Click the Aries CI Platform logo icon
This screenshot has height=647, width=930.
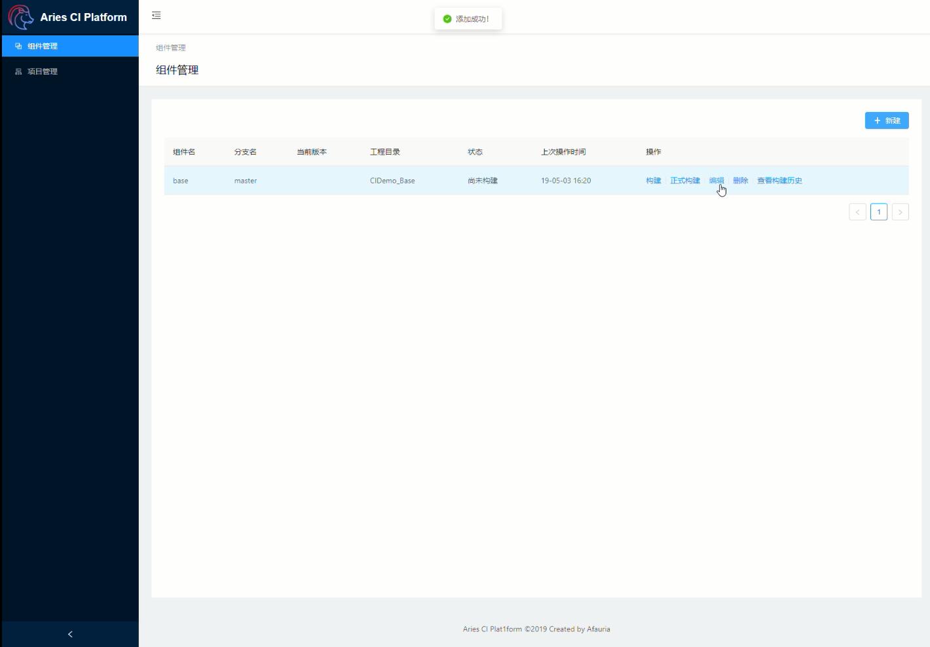[20, 17]
